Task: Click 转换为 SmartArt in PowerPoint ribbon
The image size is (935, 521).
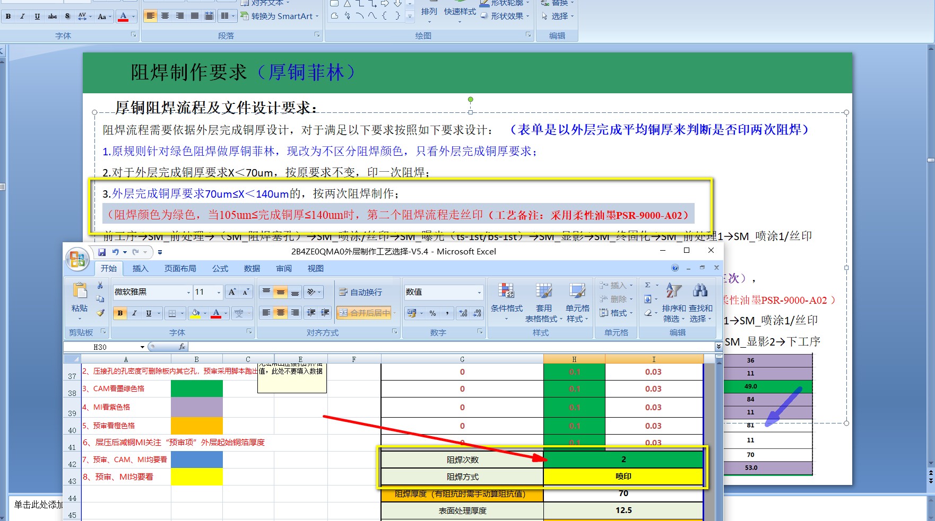Action: pos(279,16)
